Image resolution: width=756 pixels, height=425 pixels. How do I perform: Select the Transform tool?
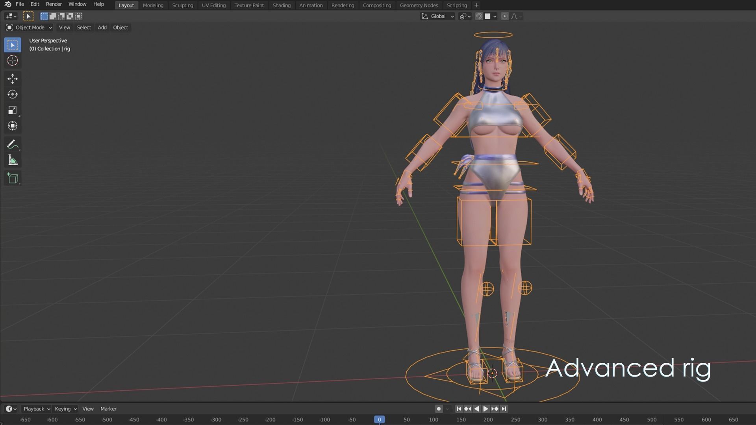click(13, 126)
